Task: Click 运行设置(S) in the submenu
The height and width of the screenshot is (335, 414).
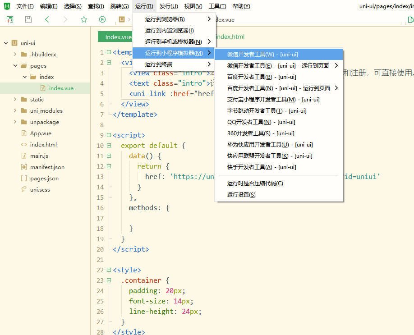Action: tap(241, 195)
